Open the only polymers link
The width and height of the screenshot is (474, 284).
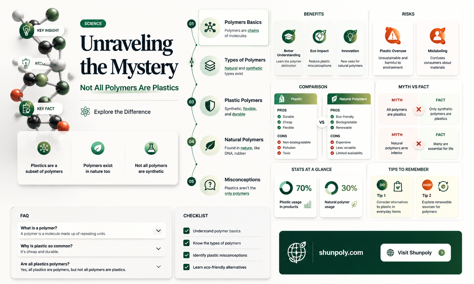tap(237, 193)
